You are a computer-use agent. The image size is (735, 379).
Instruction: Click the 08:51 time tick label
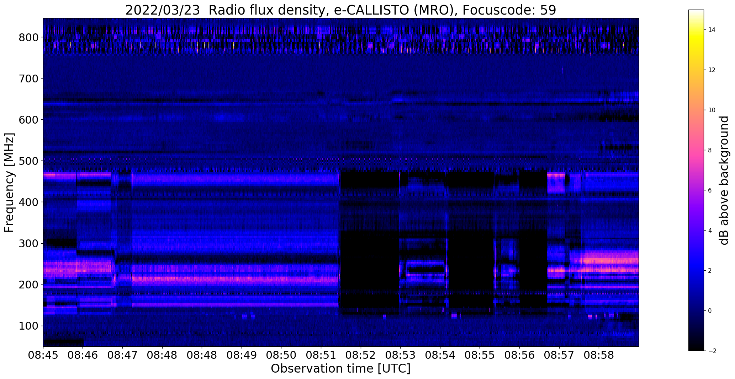click(x=321, y=356)
